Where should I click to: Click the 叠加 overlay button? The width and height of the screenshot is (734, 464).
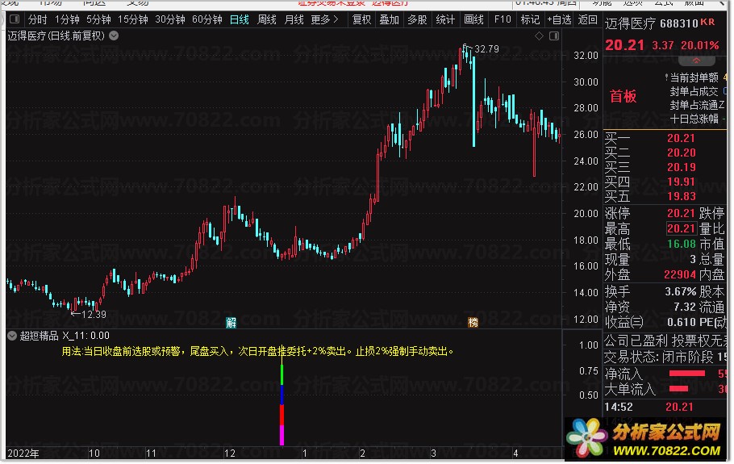(389, 19)
